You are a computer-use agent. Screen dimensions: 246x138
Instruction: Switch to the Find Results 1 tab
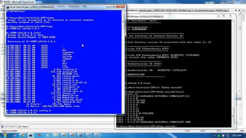[9, 127]
